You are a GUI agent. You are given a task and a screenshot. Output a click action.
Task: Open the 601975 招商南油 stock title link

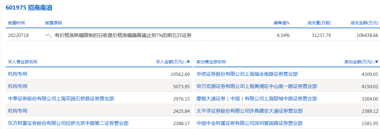point(29,8)
